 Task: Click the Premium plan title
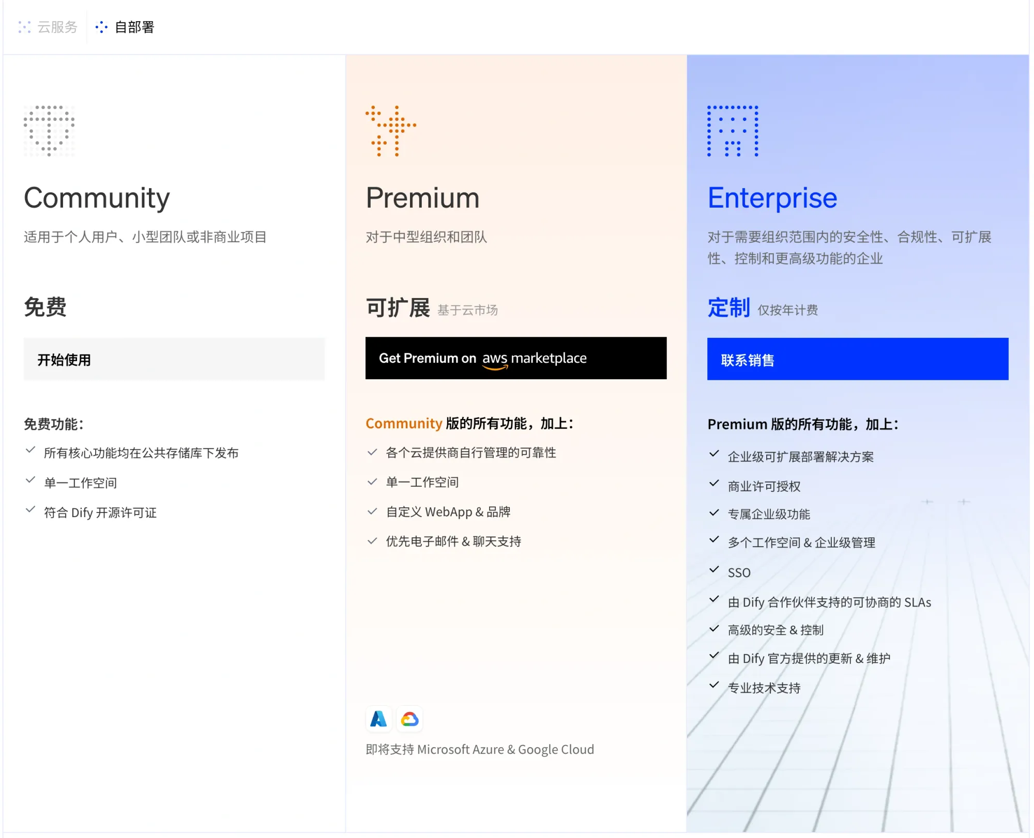click(x=422, y=198)
